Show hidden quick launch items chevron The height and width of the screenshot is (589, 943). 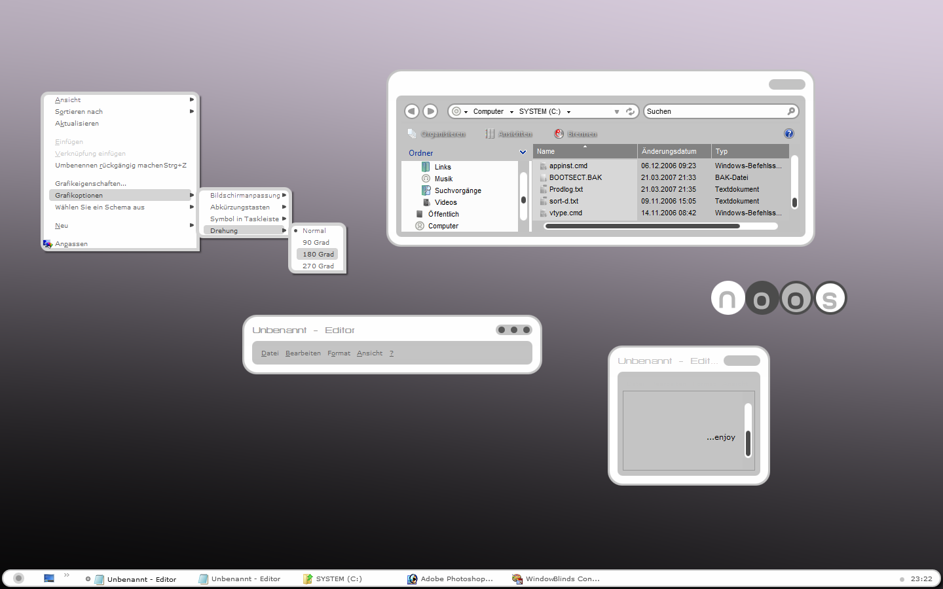(x=67, y=575)
